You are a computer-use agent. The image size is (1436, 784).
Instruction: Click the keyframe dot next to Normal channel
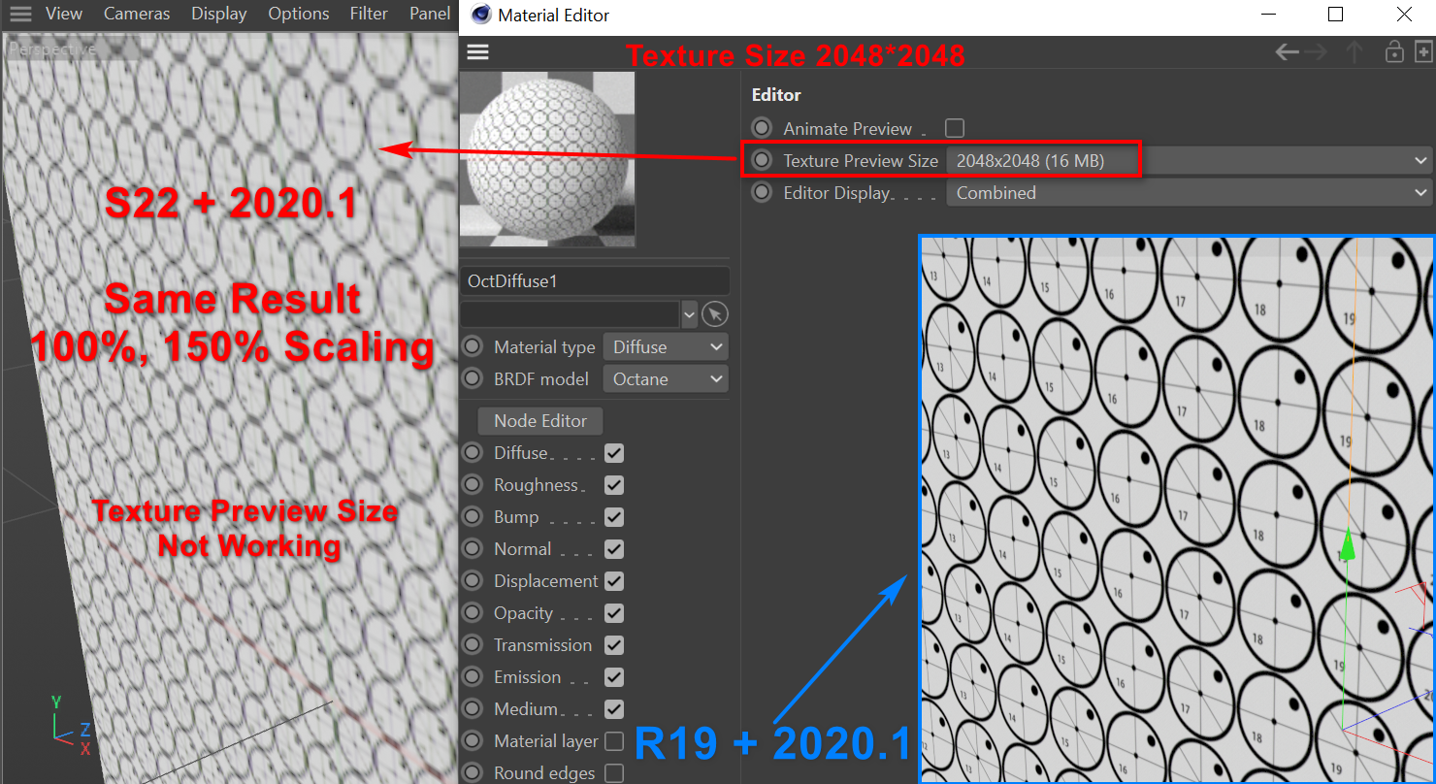pyautogui.click(x=473, y=549)
